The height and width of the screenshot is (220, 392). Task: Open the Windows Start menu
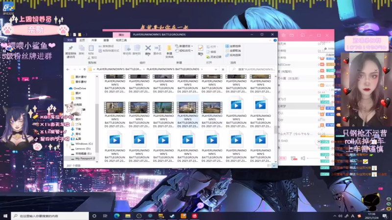5,216
